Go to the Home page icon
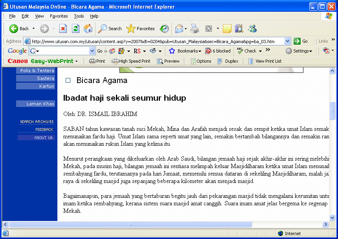Viewport: 338px width, 239px height. tap(88, 29)
